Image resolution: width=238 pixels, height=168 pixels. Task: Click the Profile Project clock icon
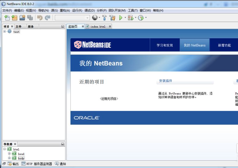coord(141,18)
